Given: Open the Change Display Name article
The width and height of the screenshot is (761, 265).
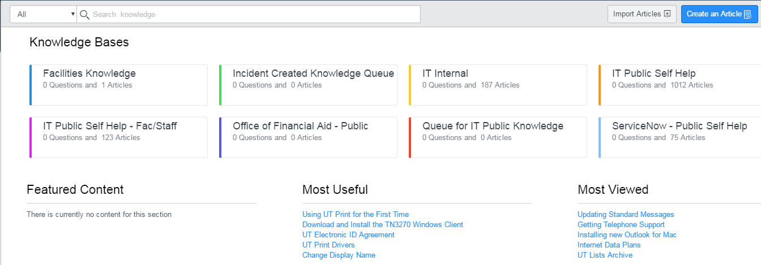Looking at the screenshot, I should pyautogui.click(x=339, y=255).
